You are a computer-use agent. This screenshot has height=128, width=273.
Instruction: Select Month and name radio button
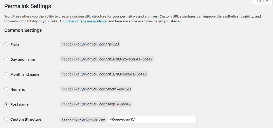coord(6,74)
